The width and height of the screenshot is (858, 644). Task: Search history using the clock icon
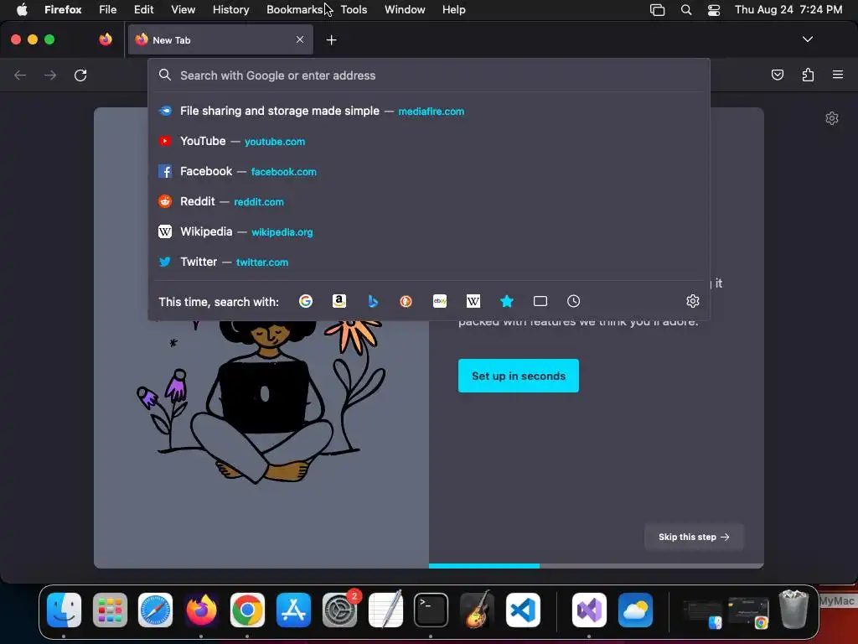[x=573, y=301]
